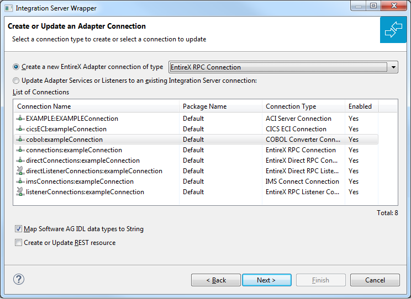Click IMS Connect Connection type cell
The image size is (411, 299).
(x=302, y=181)
